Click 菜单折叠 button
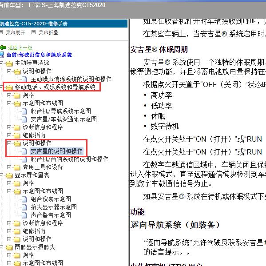This screenshot has width=266, height=266. pyautogui.click(x=48, y=32)
